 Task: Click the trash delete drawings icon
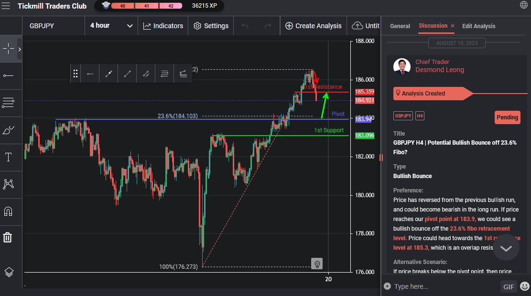(x=8, y=237)
